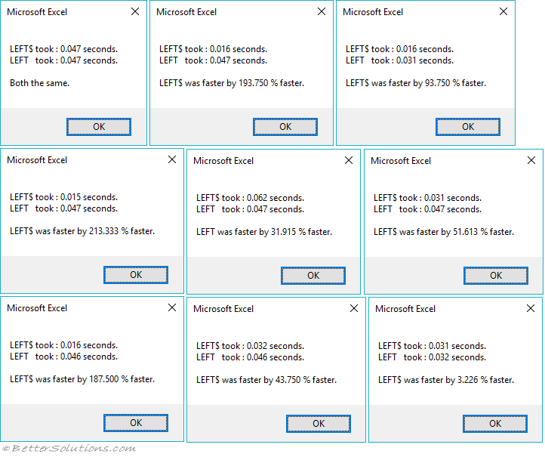Screen dimensions: 545x457
Task: Click "LEFT$ took : 0.032 seconds." line
Action: pyautogui.click(x=250, y=346)
